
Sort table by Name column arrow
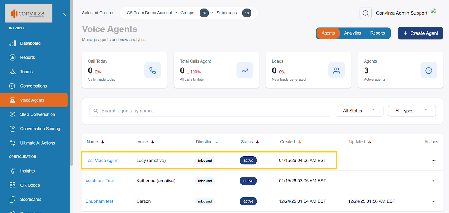click(x=103, y=142)
